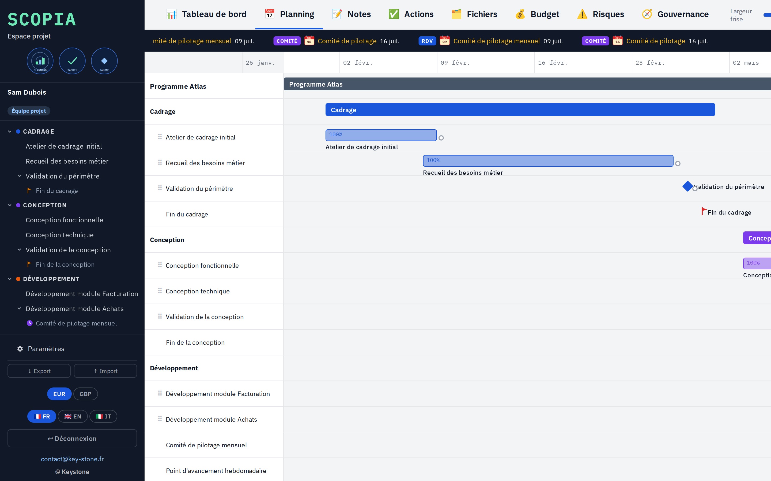Click the Recueil des besoins métier 100% progress bar

548,161
